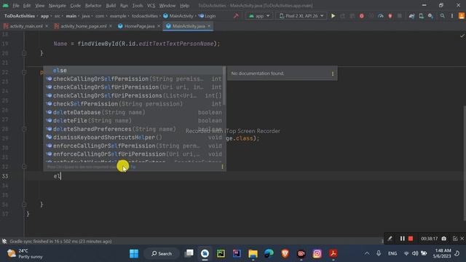The image size is (466, 262).
Task: Click the Login breadcrumb
Action: tap(208, 16)
